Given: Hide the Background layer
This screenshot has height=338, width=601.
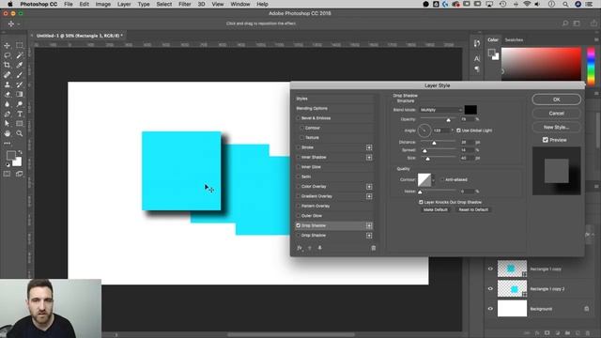Looking at the screenshot, I should (x=490, y=309).
